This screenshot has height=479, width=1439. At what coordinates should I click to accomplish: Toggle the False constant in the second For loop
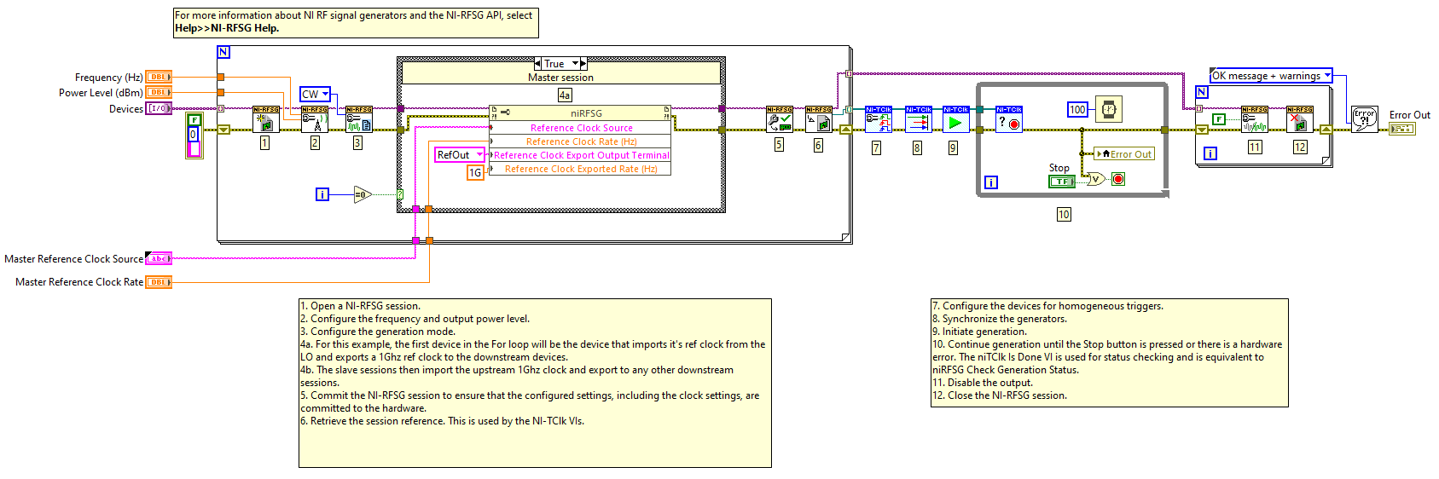click(x=1219, y=119)
